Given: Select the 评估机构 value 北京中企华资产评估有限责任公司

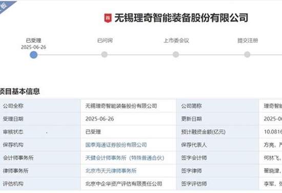Looking at the screenshot, I should 124,184.
